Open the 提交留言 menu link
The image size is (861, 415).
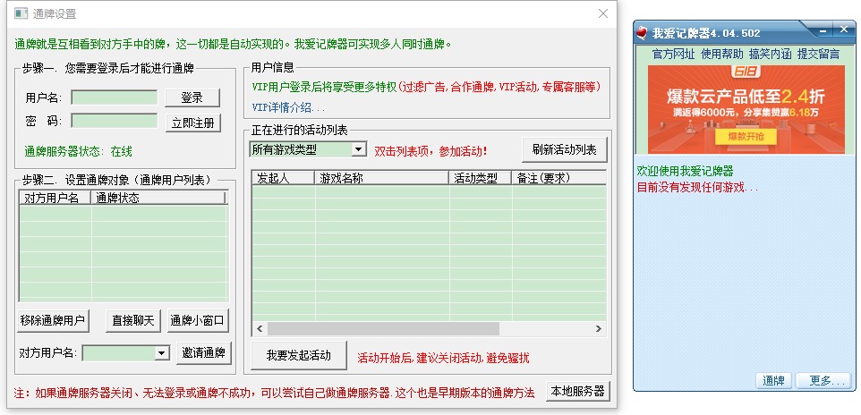818,54
